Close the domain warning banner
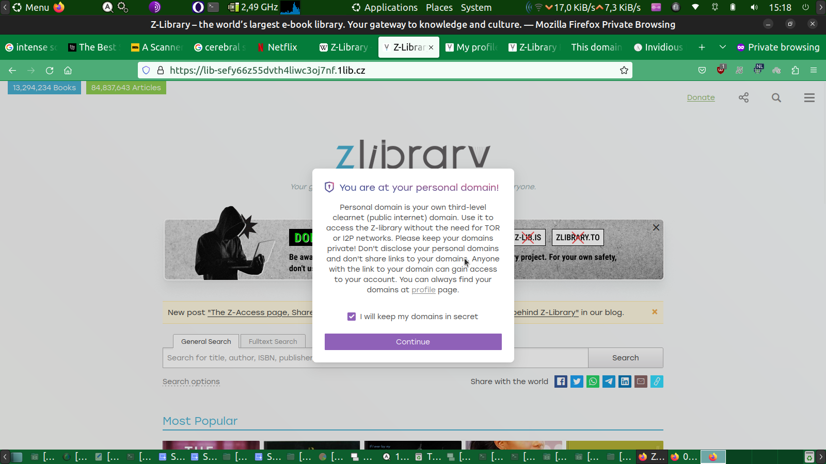This screenshot has height=464, width=826. (656, 227)
